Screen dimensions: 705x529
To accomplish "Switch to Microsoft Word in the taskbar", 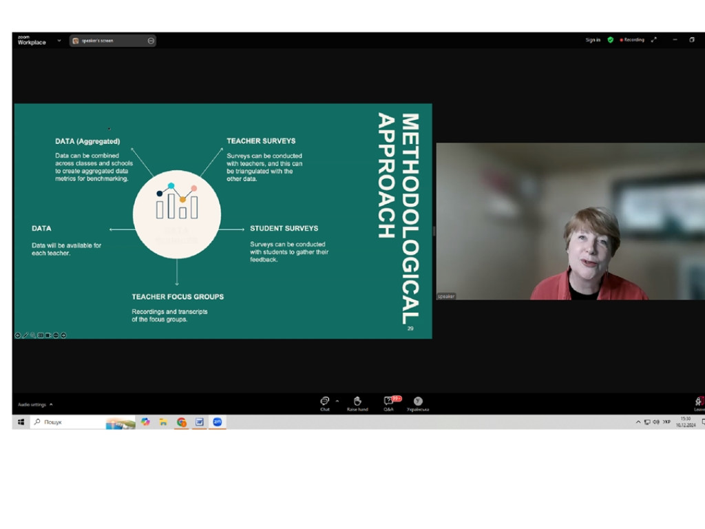I will [199, 422].
